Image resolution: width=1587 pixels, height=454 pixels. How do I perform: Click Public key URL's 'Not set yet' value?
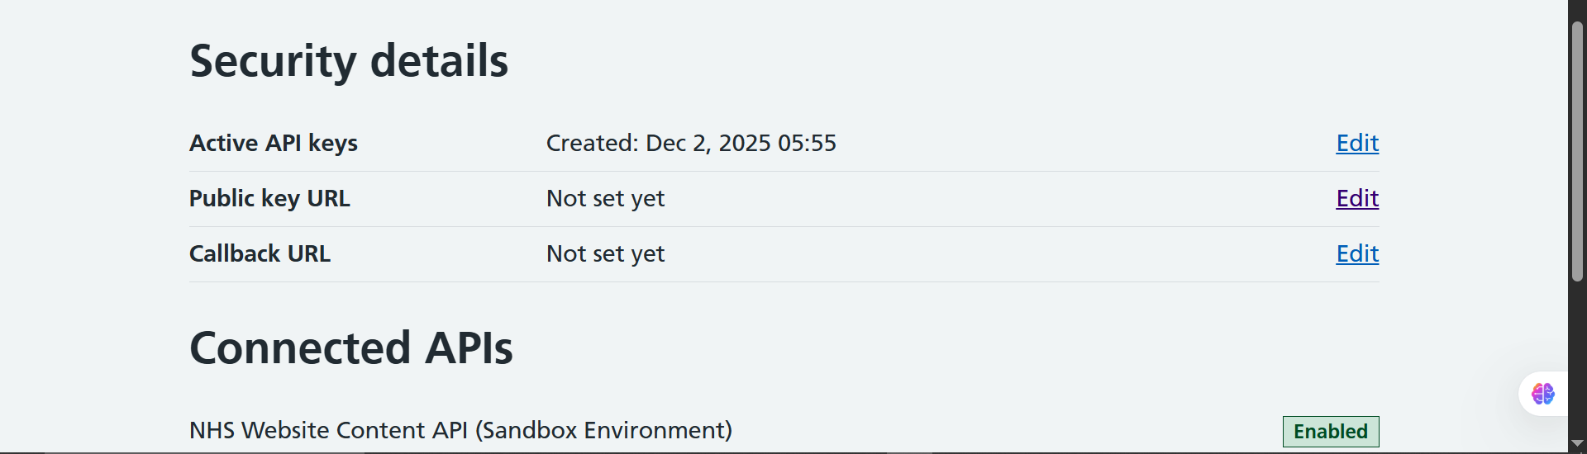(x=605, y=199)
